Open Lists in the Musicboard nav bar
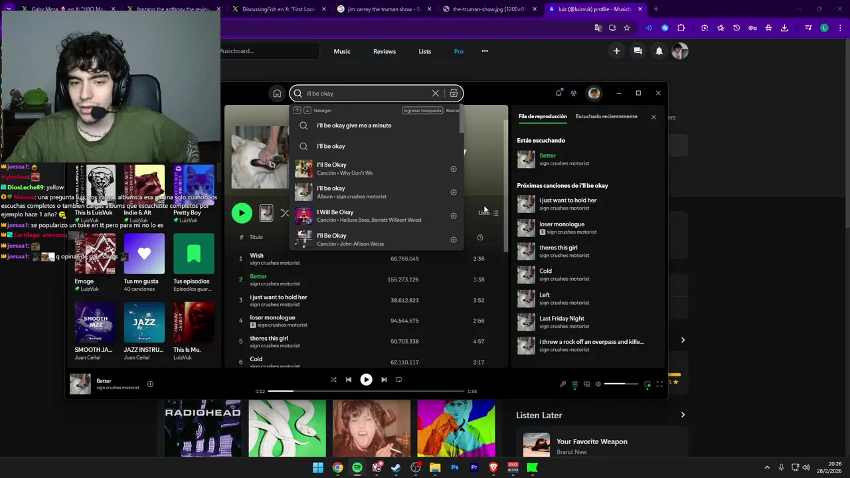The height and width of the screenshot is (478, 850). point(425,51)
